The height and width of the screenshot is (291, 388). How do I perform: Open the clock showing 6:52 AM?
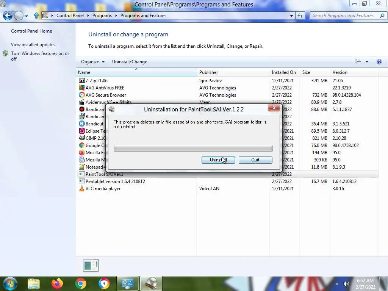[366, 283]
